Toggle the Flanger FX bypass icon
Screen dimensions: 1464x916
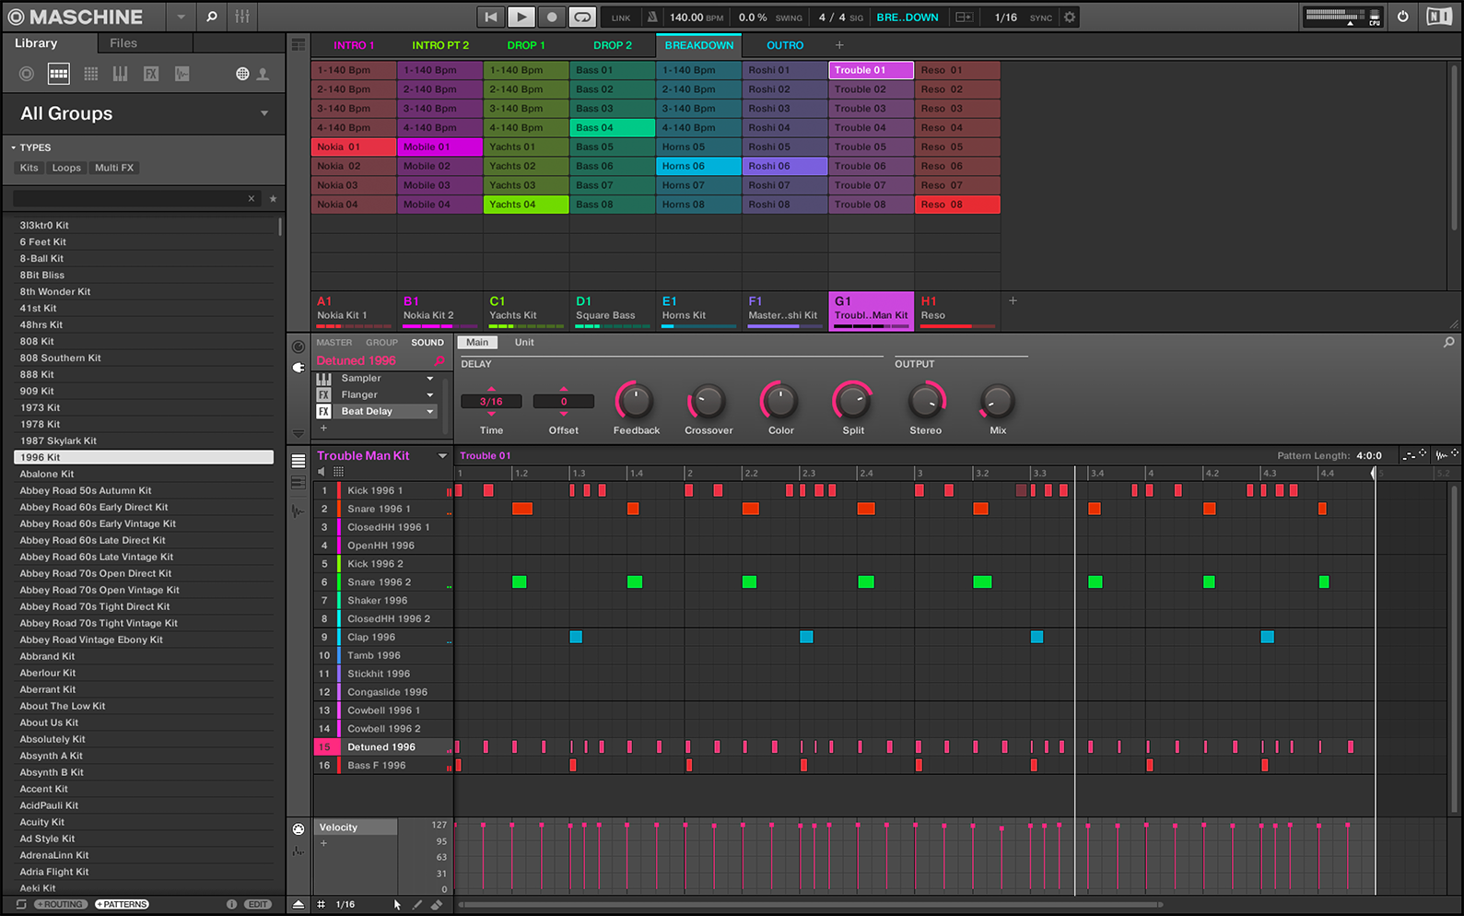point(323,394)
